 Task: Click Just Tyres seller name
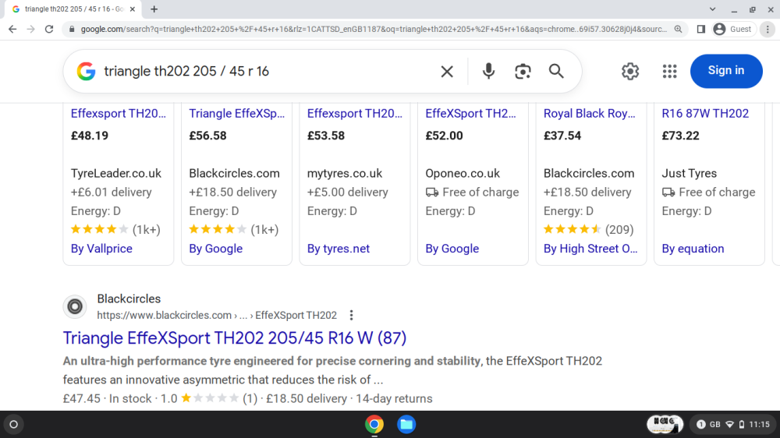pyautogui.click(x=689, y=174)
